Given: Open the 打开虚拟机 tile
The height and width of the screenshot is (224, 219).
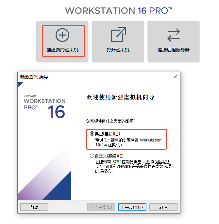Looking at the screenshot, I should coord(118,42).
